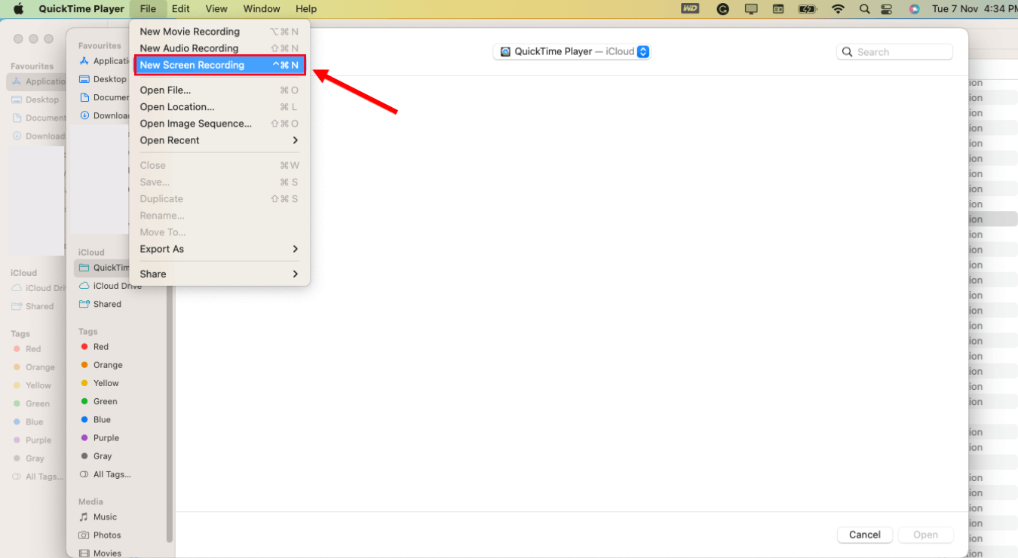Click the search field in open dialog
Viewport: 1018px width, 558px height.
pyautogui.click(x=894, y=52)
